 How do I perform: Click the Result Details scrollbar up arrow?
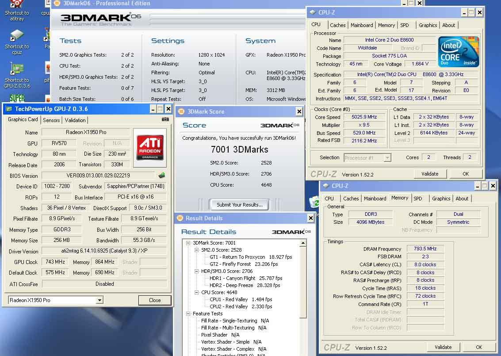302,243
